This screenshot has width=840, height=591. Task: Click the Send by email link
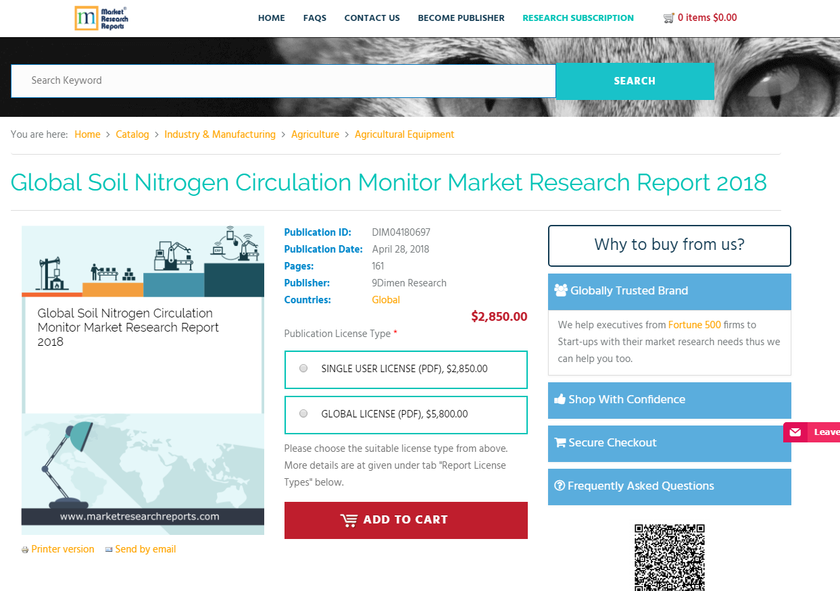145,549
